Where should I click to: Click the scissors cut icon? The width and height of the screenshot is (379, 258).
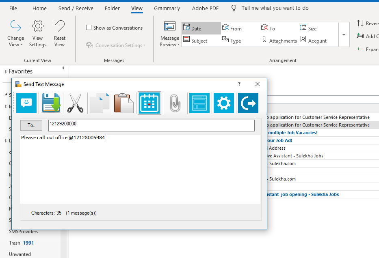pyautogui.click(x=76, y=103)
